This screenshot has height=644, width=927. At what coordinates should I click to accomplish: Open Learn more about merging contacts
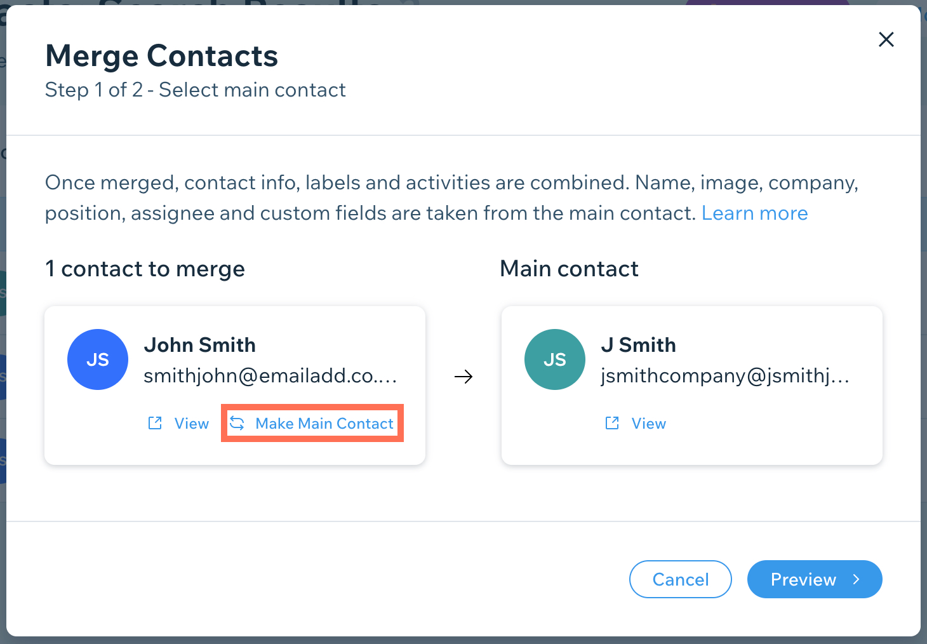754,213
